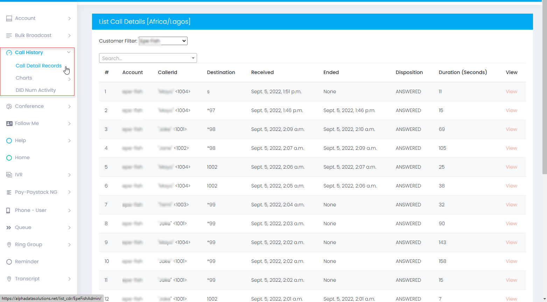Expand the Pay-Paystack NG menu chevron
Screen dimensions: 547x302
pyautogui.click(x=69, y=192)
